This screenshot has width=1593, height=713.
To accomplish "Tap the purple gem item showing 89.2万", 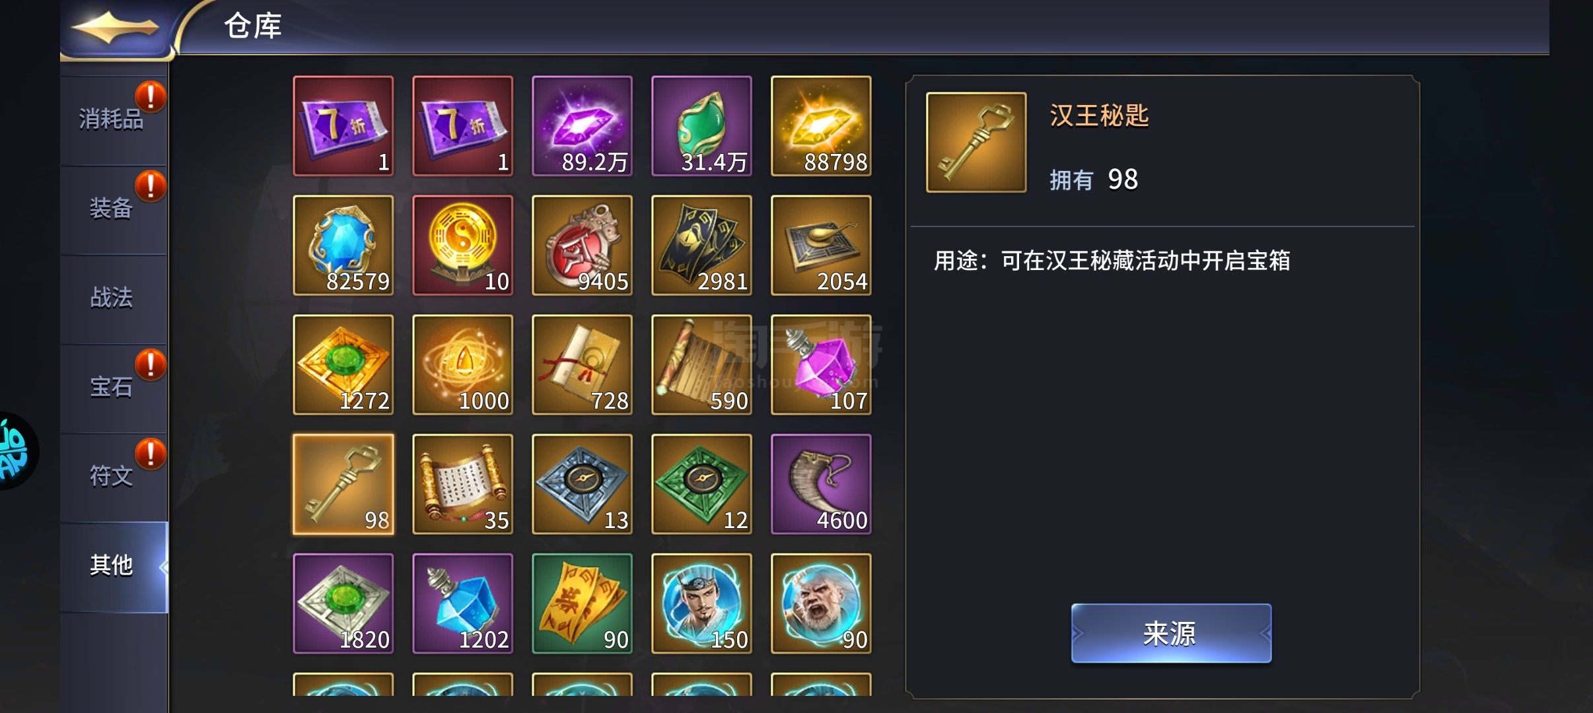I will tap(582, 126).
